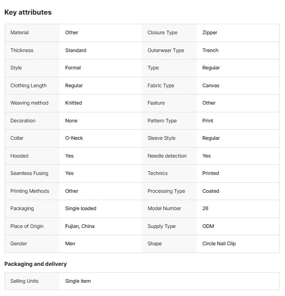
Task: Click the Formal style value
Action: pyautogui.click(x=73, y=68)
